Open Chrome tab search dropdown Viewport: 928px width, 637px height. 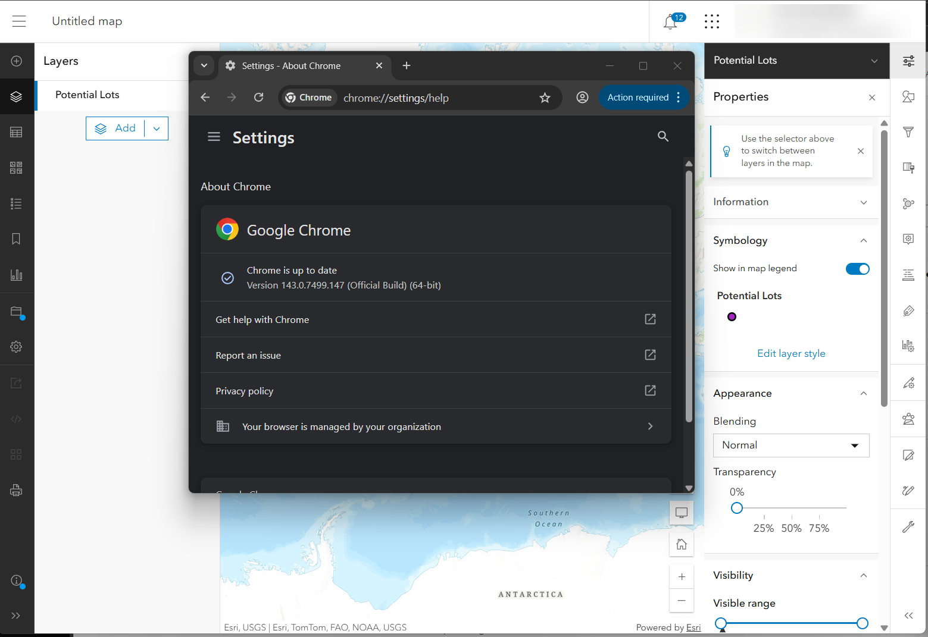point(204,65)
